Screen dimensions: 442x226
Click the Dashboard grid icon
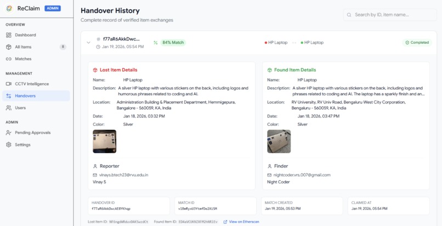click(x=9, y=35)
